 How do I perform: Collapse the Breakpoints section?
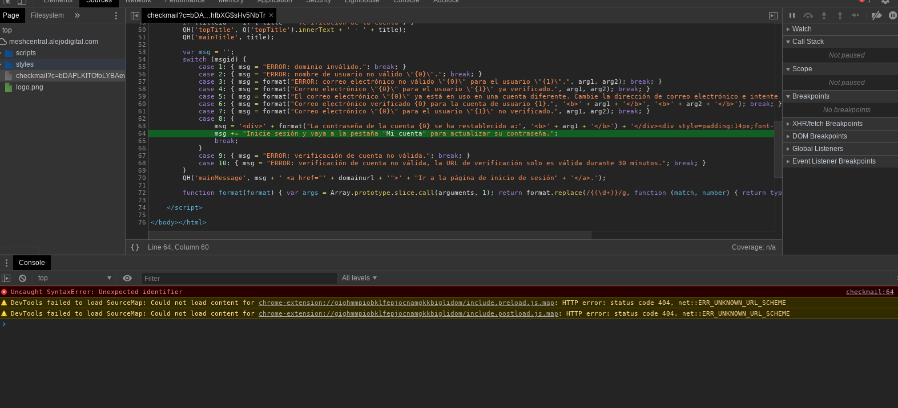pos(840,96)
